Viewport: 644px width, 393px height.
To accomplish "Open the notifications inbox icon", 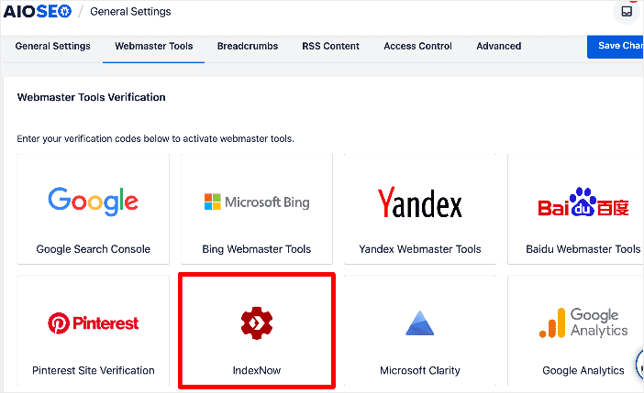I will click(627, 12).
